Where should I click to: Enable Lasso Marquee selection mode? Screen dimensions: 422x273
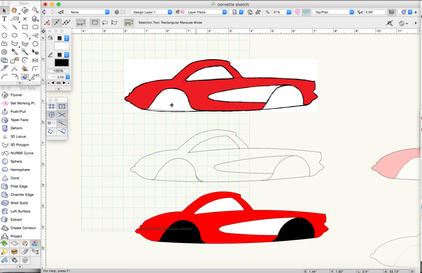click(x=105, y=23)
